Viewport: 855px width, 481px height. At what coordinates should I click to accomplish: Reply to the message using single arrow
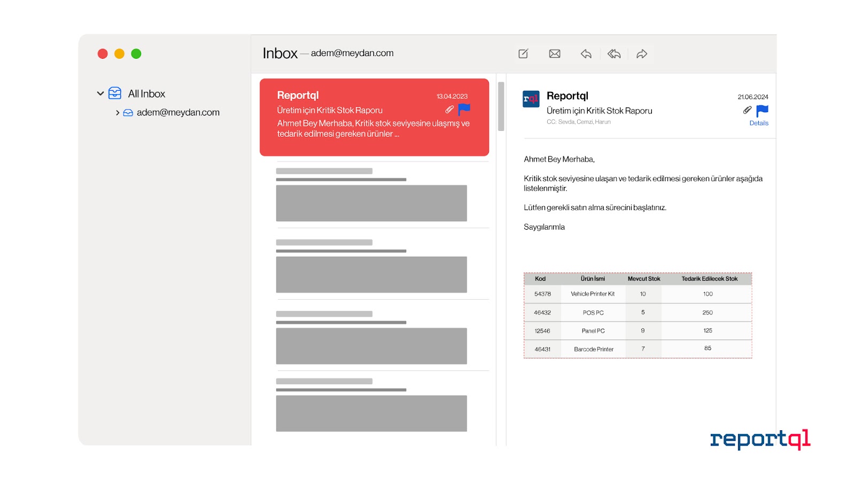pyautogui.click(x=586, y=53)
